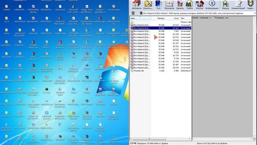Select the mytank.cfg desktop file
This screenshot has height=145, width=257.
60,31
